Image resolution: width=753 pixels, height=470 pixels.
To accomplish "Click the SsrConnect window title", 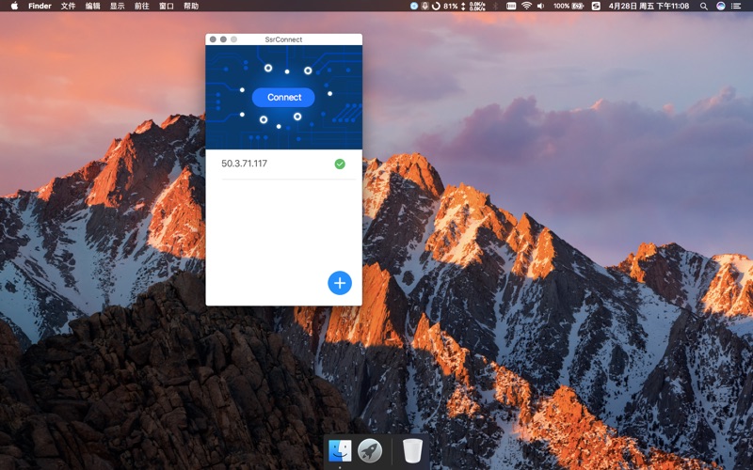I will [283, 39].
